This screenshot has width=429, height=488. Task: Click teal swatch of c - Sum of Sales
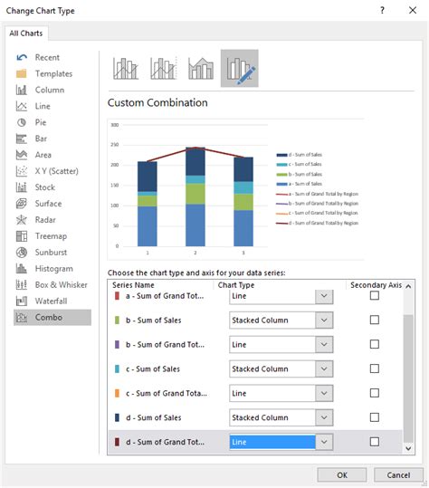[x=117, y=368]
